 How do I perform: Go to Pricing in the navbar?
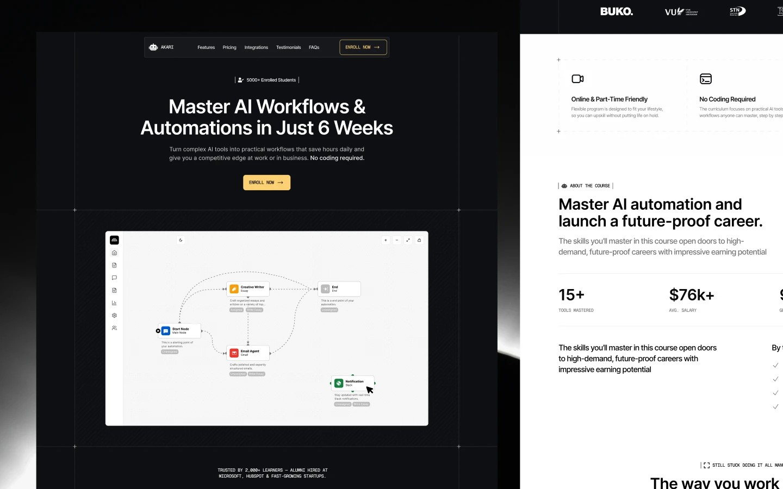click(x=229, y=47)
